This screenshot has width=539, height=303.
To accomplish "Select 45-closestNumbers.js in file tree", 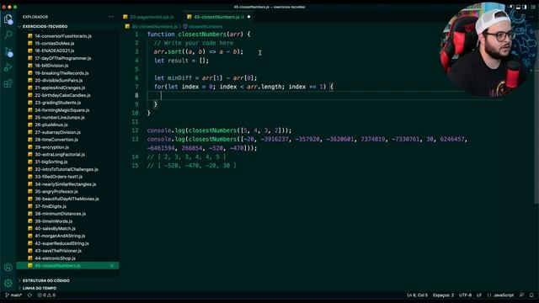I will click(68, 266).
